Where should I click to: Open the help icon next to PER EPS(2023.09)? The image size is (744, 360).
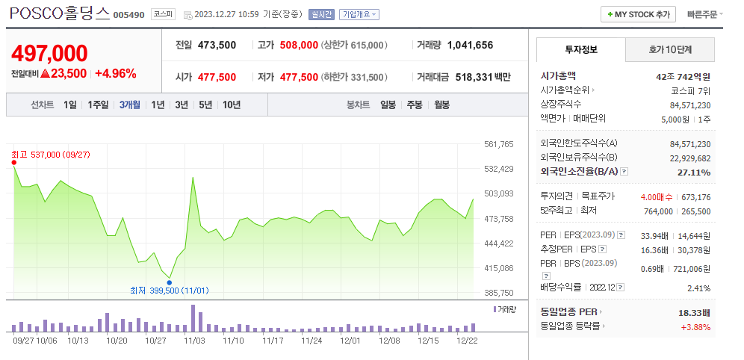(621, 235)
